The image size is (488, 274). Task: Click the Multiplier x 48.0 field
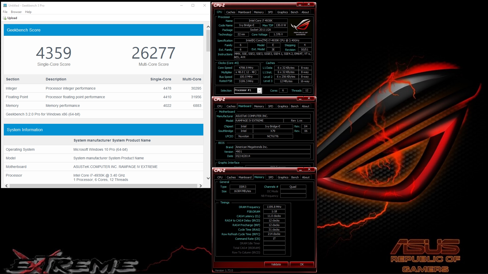tap(246, 72)
